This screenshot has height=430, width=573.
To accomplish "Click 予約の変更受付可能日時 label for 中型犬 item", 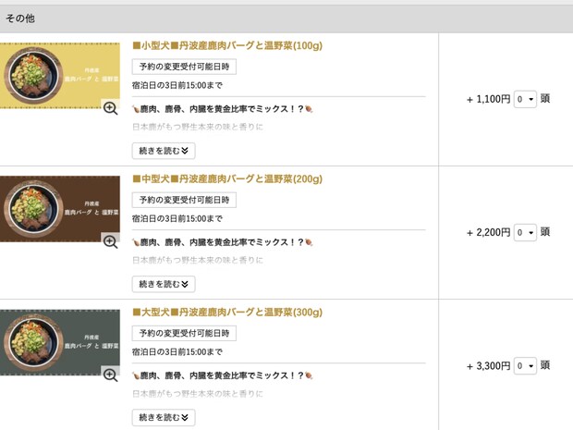I will [184, 200].
